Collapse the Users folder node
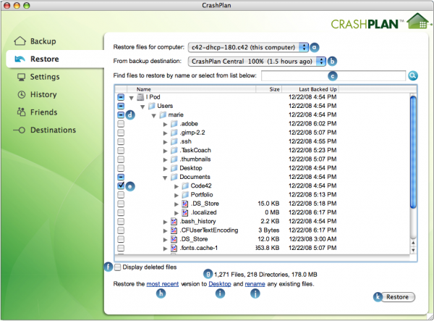 [142, 107]
